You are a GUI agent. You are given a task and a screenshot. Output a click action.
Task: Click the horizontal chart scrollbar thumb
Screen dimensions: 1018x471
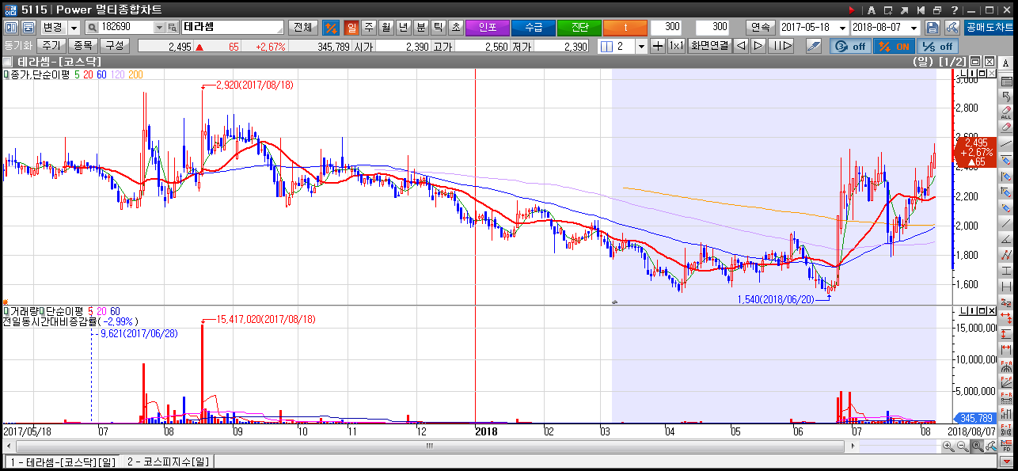click(430, 446)
